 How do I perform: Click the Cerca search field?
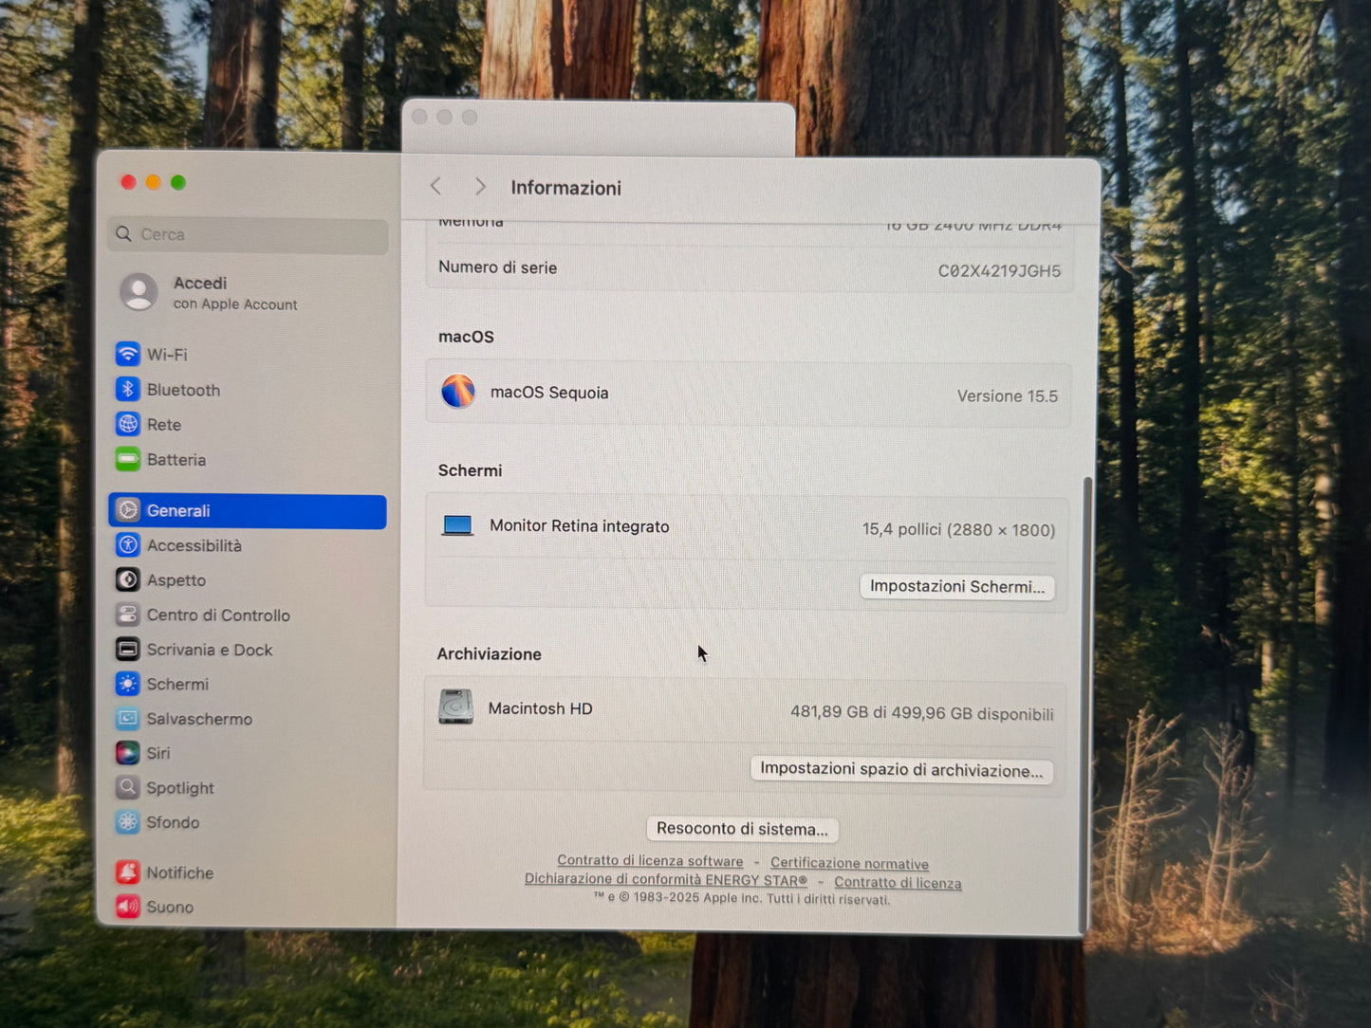256,234
